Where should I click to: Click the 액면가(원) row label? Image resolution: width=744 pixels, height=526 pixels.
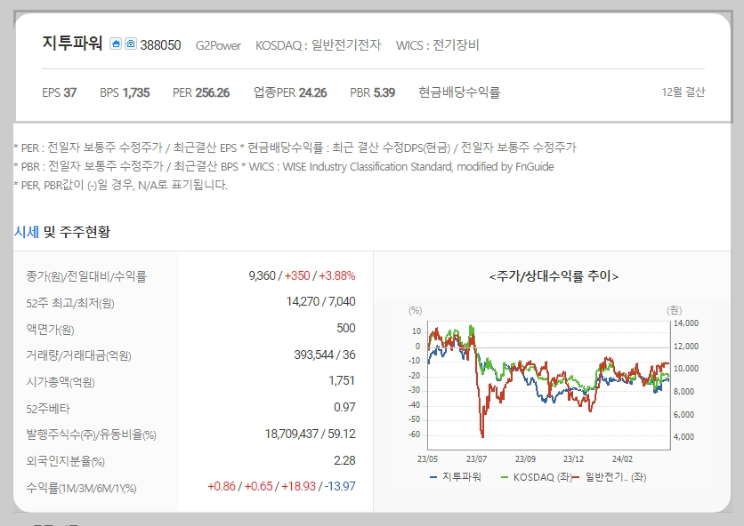click(50, 330)
